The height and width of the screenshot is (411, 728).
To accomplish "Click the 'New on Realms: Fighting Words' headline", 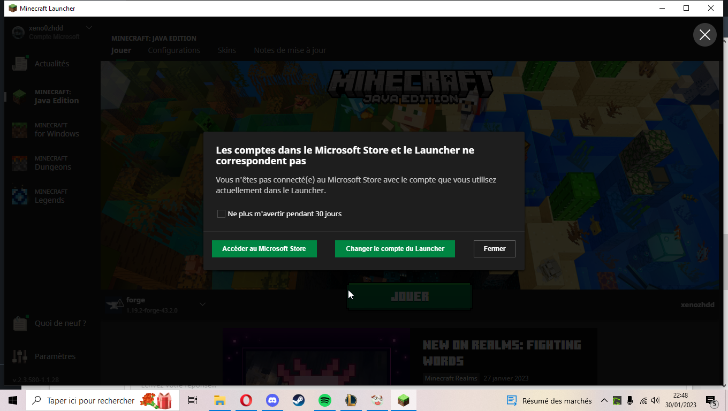I will click(x=502, y=353).
